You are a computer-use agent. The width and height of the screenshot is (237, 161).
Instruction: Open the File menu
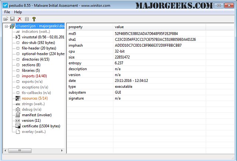click(x=7, y=12)
